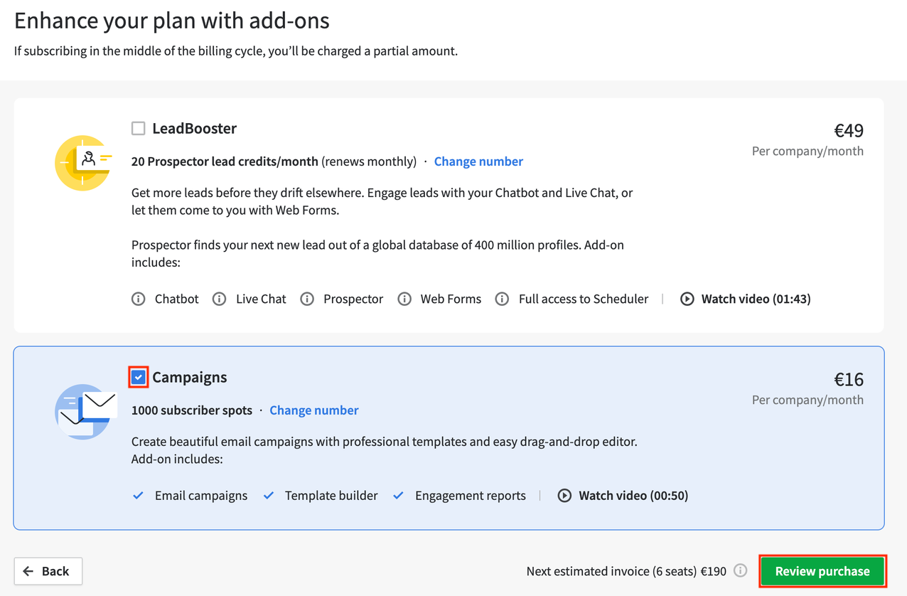The width and height of the screenshot is (907, 596).
Task: Click 'Live Chat' feature label
Action: coord(261,299)
